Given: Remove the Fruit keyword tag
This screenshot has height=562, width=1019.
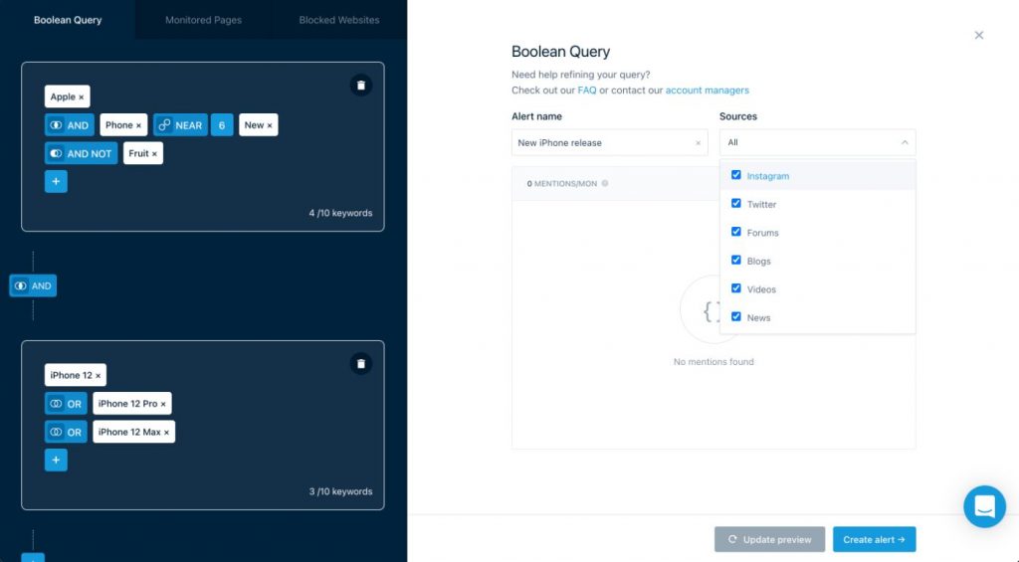Looking at the screenshot, I should [154, 154].
